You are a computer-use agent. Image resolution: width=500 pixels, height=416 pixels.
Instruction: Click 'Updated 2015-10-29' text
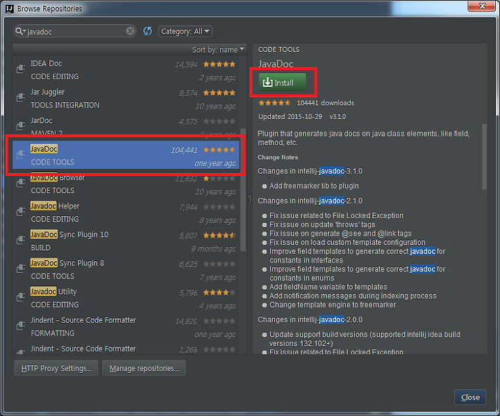290,117
